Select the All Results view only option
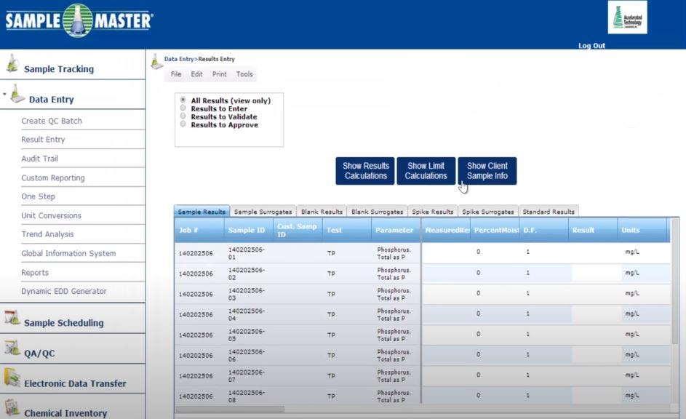686x419 pixels. [x=183, y=99]
